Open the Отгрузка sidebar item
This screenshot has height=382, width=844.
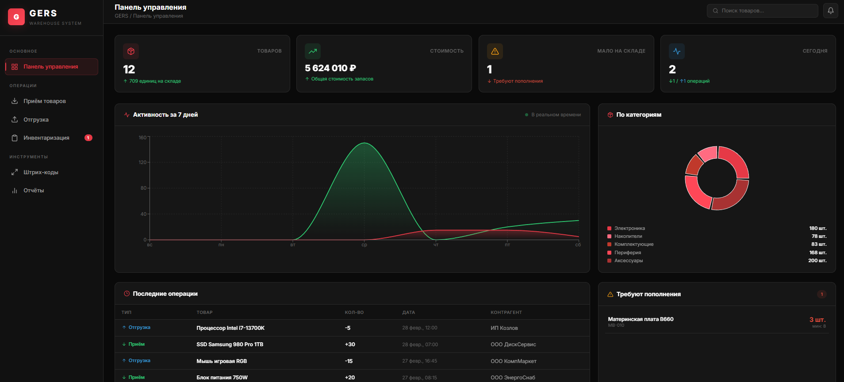[x=36, y=120]
